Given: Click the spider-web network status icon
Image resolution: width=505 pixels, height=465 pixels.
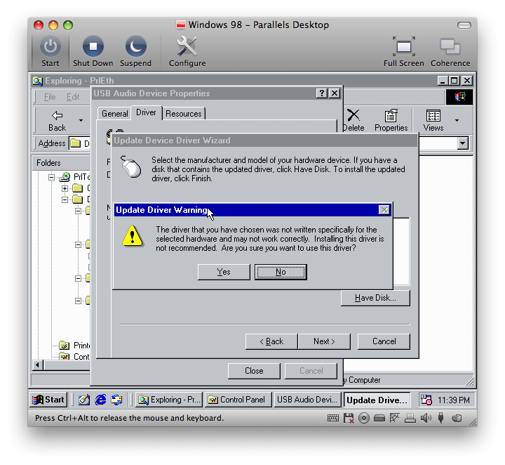Looking at the screenshot, I should point(394,418).
